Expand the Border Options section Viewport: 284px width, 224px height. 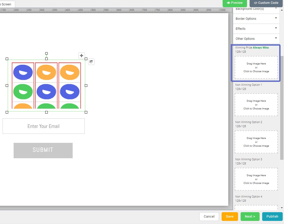[x=256, y=19]
